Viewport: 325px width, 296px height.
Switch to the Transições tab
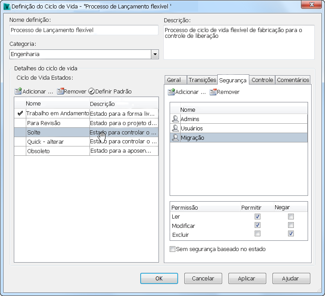(202, 80)
